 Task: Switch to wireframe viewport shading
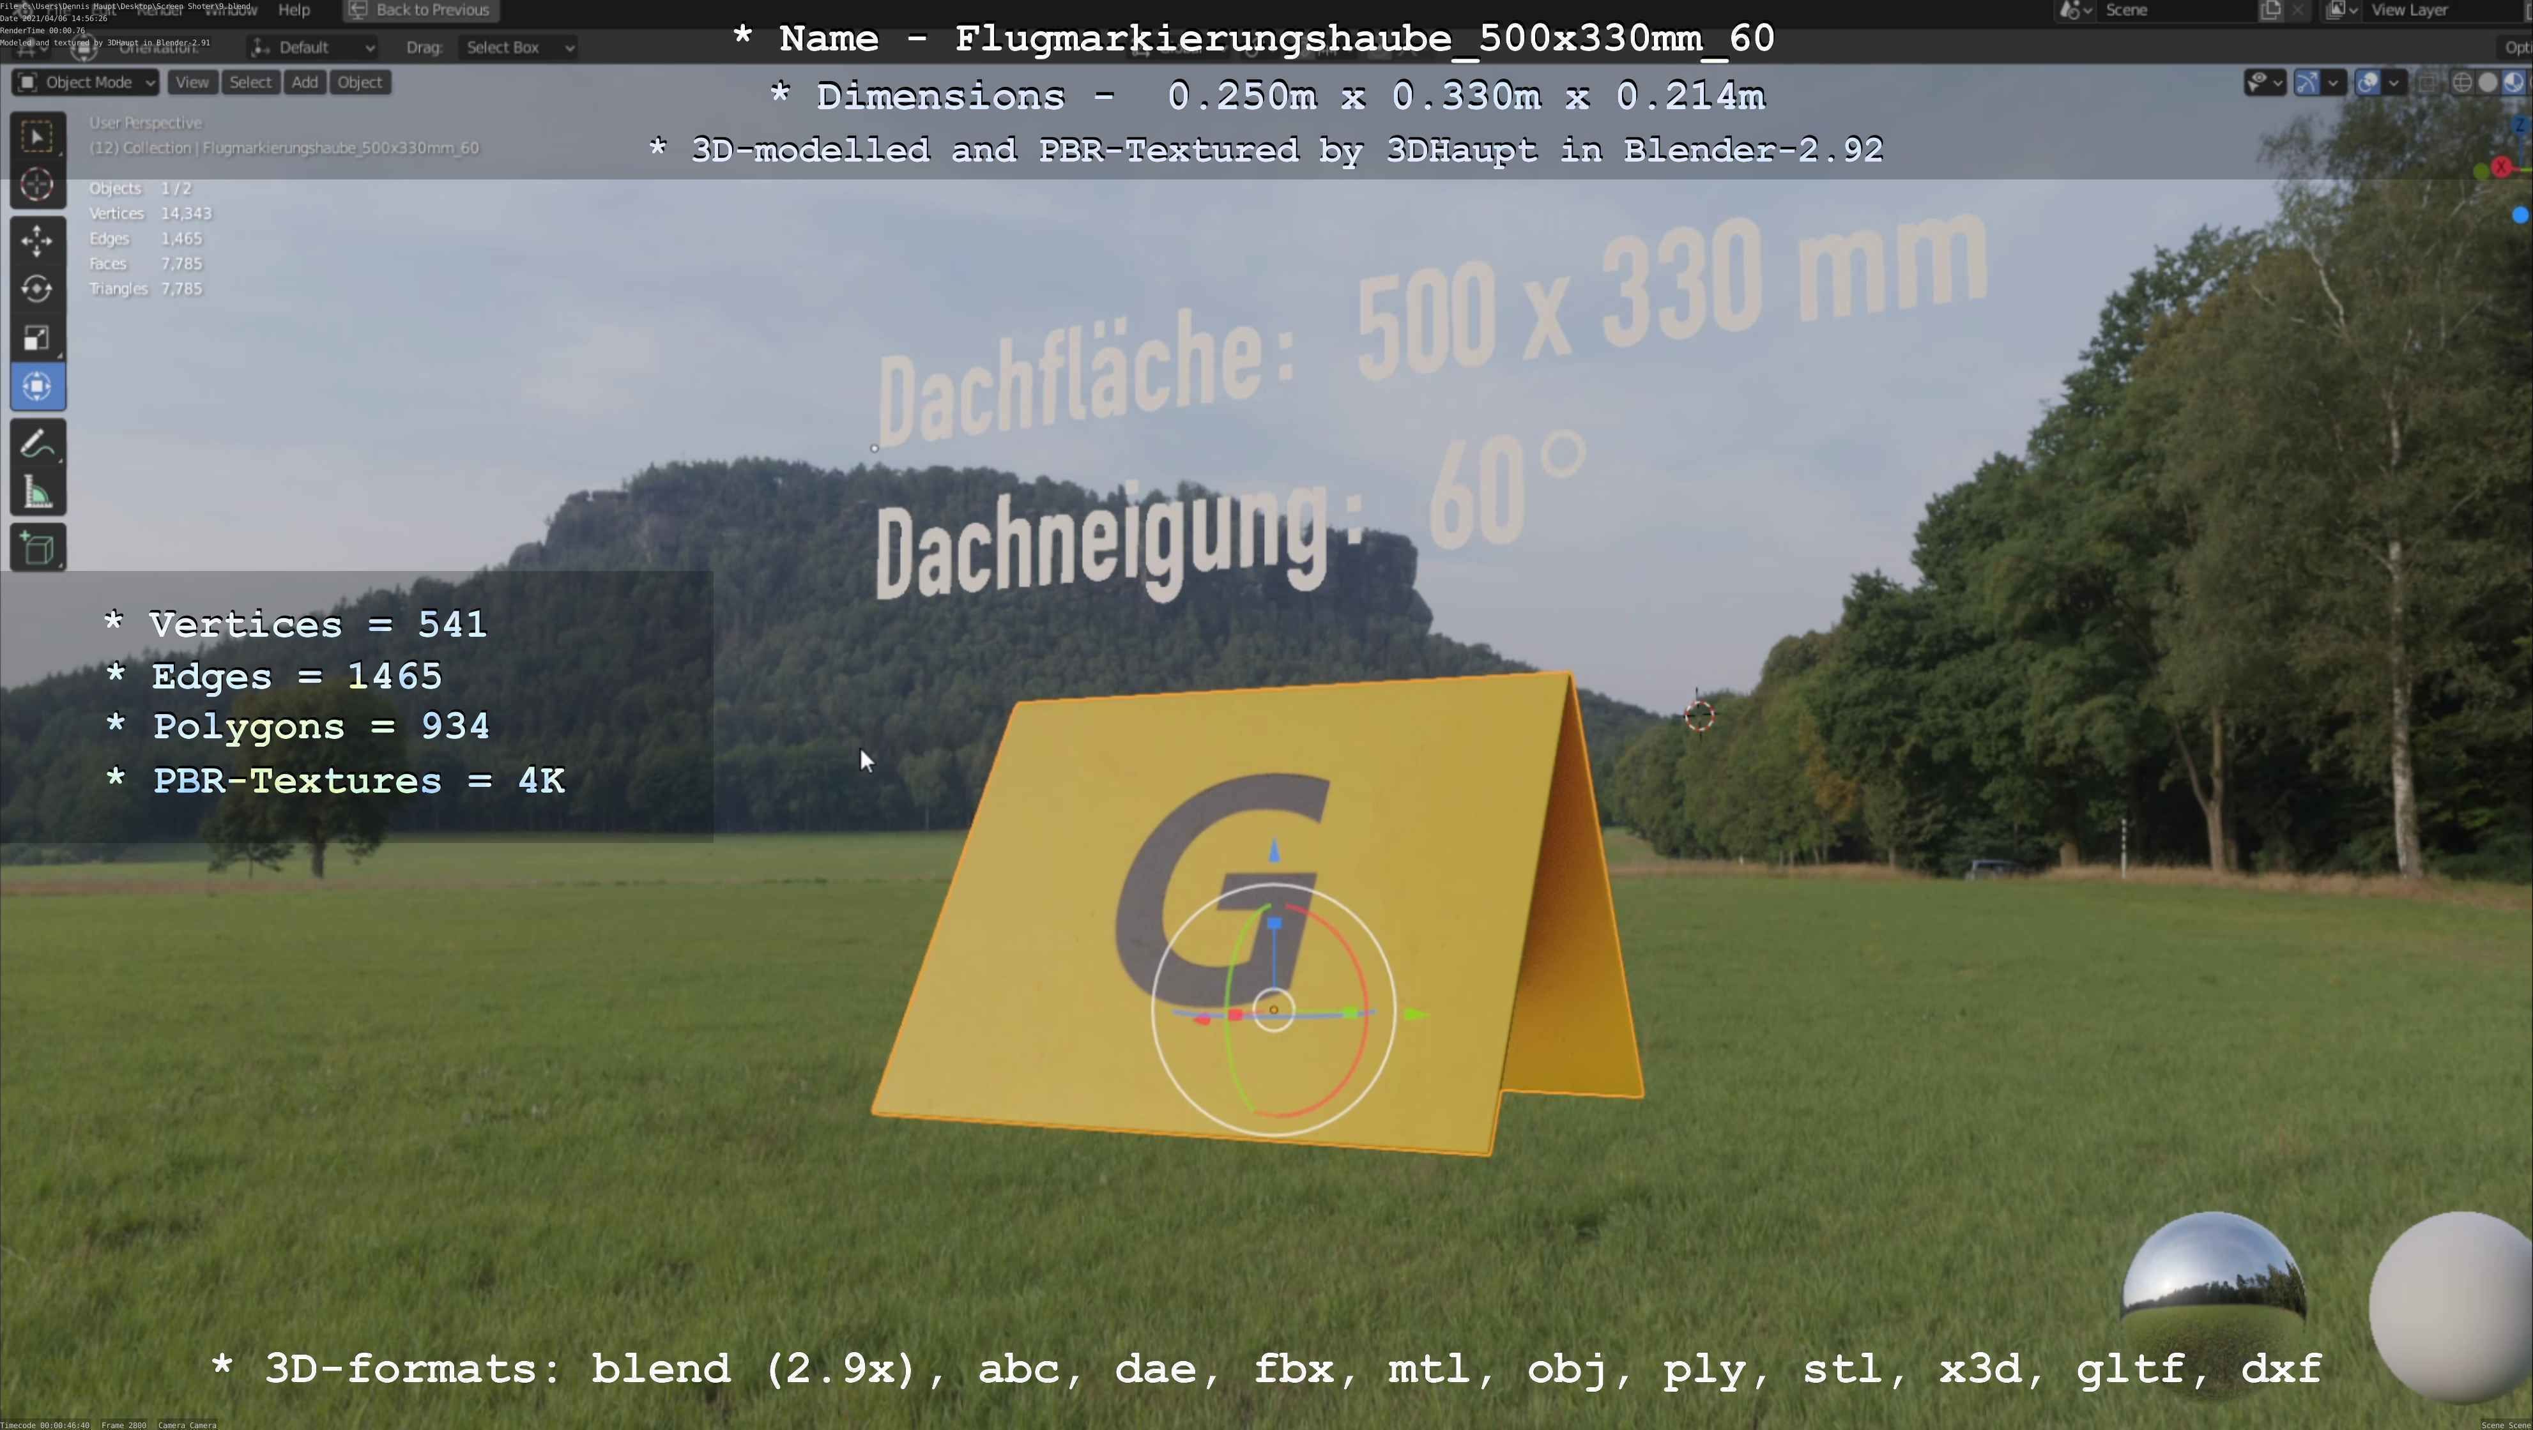pyautogui.click(x=2461, y=82)
